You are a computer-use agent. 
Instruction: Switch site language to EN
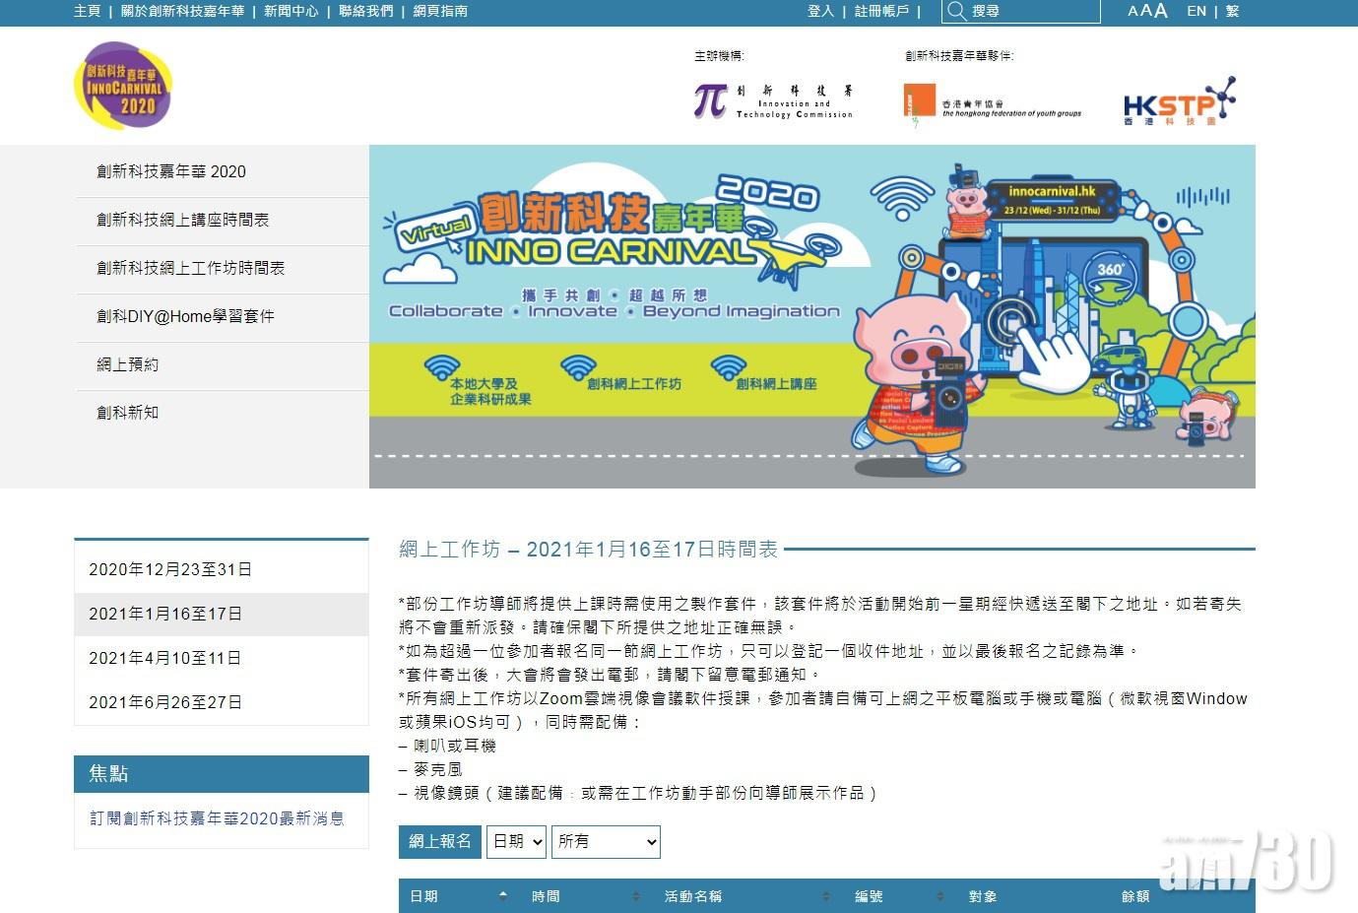pos(1196,11)
